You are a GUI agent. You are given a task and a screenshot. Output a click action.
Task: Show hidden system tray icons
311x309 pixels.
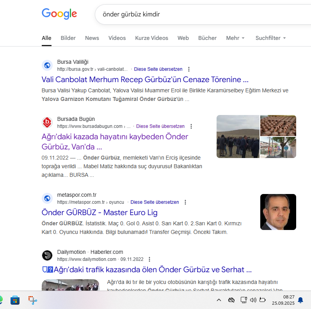219,300
